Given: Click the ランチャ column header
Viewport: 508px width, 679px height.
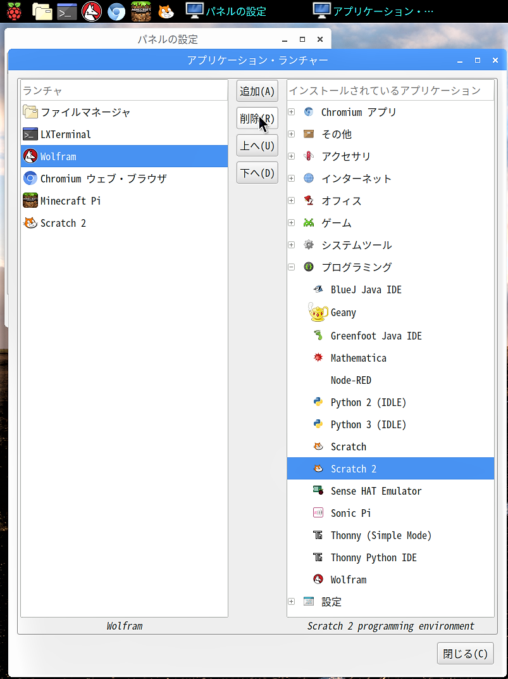Looking at the screenshot, I should tap(124, 91).
